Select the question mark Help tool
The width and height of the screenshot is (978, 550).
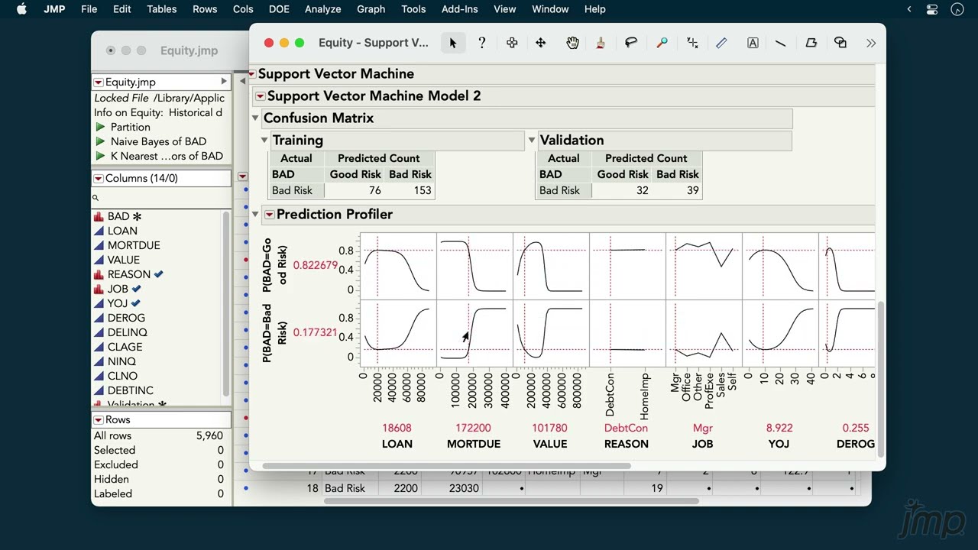pyautogui.click(x=481, y=43)
